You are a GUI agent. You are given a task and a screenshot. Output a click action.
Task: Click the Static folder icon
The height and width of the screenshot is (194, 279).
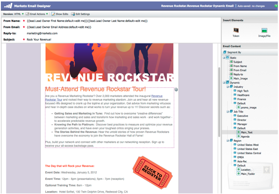[x=227, y=58]
